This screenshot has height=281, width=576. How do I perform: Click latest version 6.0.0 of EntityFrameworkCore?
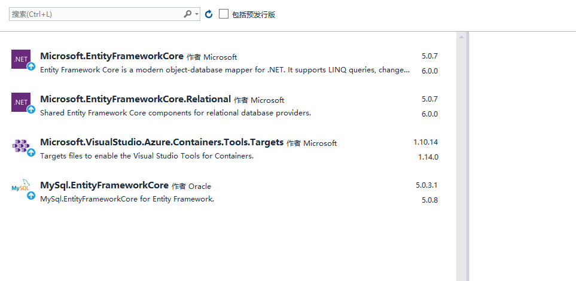coord(429,71)
